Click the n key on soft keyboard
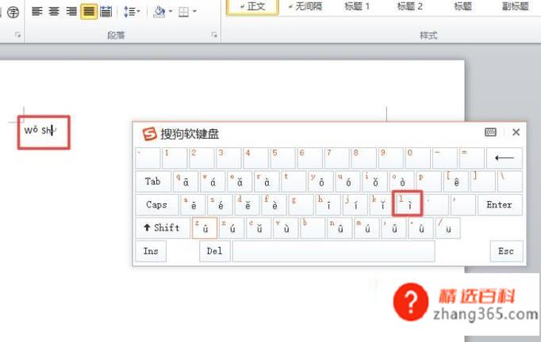The height and width of the screenshot is (342, 541). pos(340,228)
